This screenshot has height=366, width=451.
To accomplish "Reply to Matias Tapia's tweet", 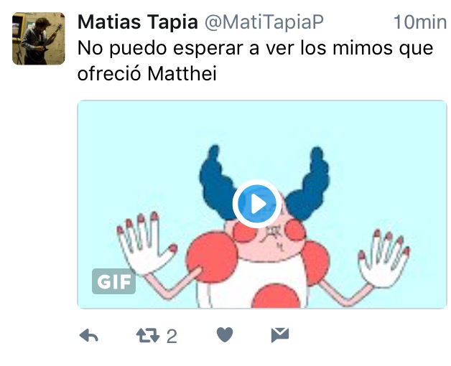I will pyautogui.click(x=88, y=336).
